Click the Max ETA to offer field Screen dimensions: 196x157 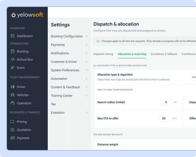click(x=165, y=118)
